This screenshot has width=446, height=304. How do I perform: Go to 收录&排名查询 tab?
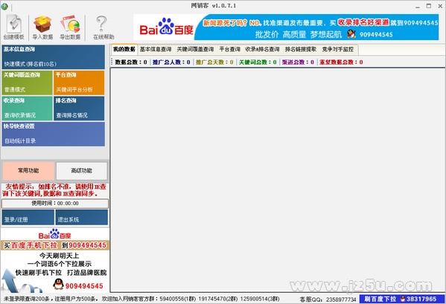click(262, 49)
